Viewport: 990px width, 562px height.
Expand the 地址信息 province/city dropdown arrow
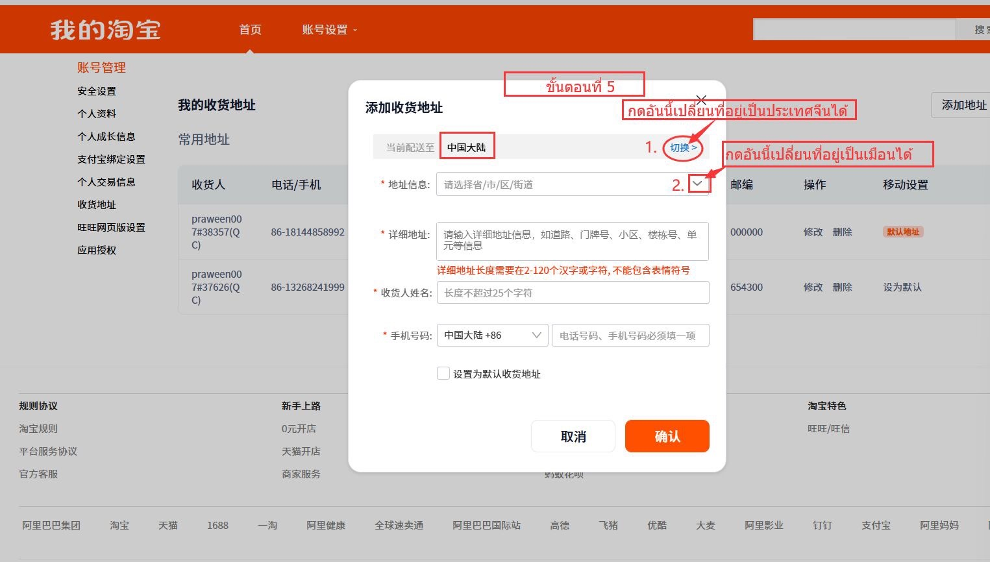[698, 184]
